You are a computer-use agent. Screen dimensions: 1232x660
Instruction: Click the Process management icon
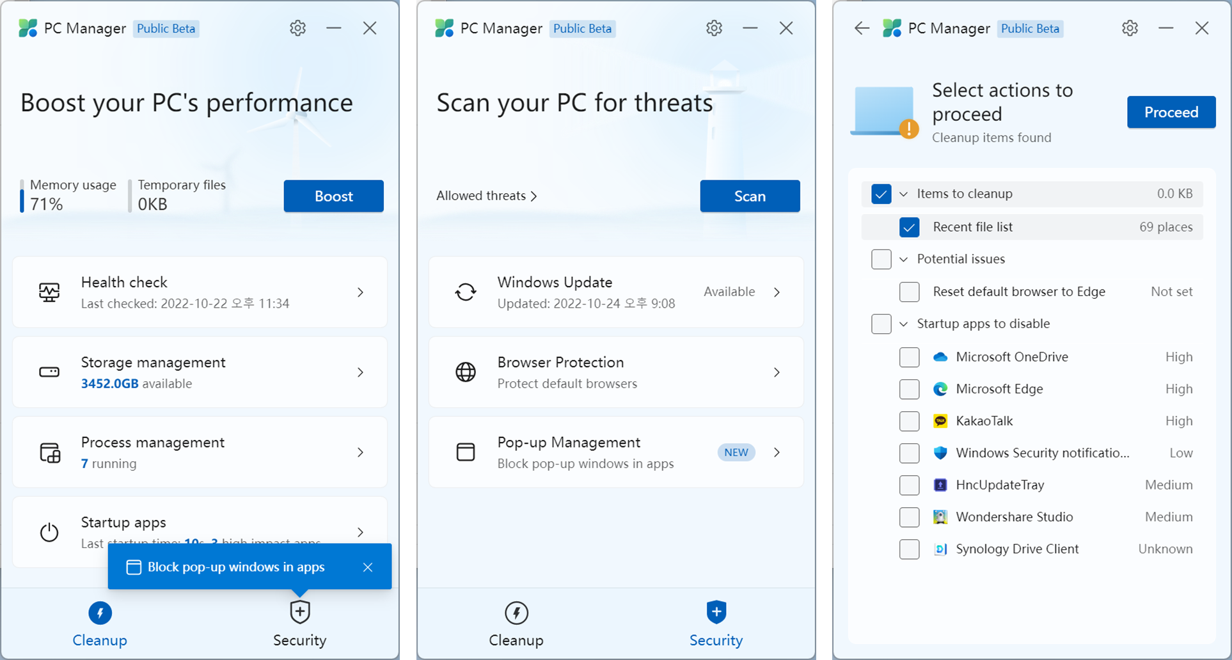click(x=50, y=453)
